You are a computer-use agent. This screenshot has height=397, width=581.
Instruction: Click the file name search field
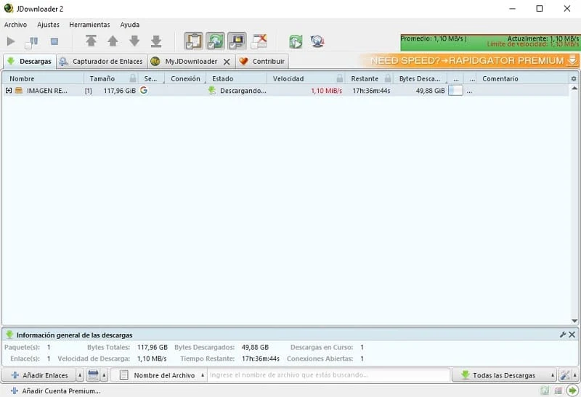(328, 375)
